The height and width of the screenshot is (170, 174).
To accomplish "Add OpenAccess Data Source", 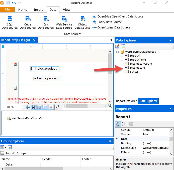I will (x=111, y=27).
